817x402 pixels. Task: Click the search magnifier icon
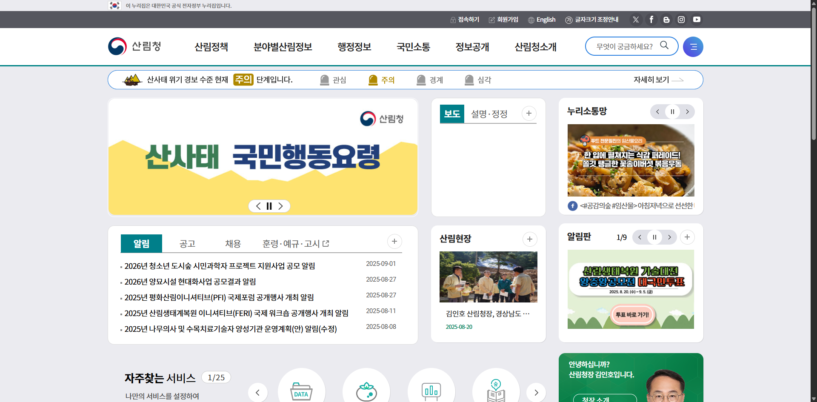[664, 45]
